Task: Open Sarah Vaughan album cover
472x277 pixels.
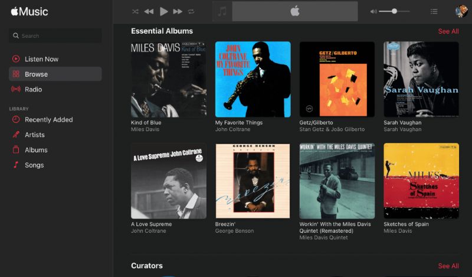Action: point(421,79)
